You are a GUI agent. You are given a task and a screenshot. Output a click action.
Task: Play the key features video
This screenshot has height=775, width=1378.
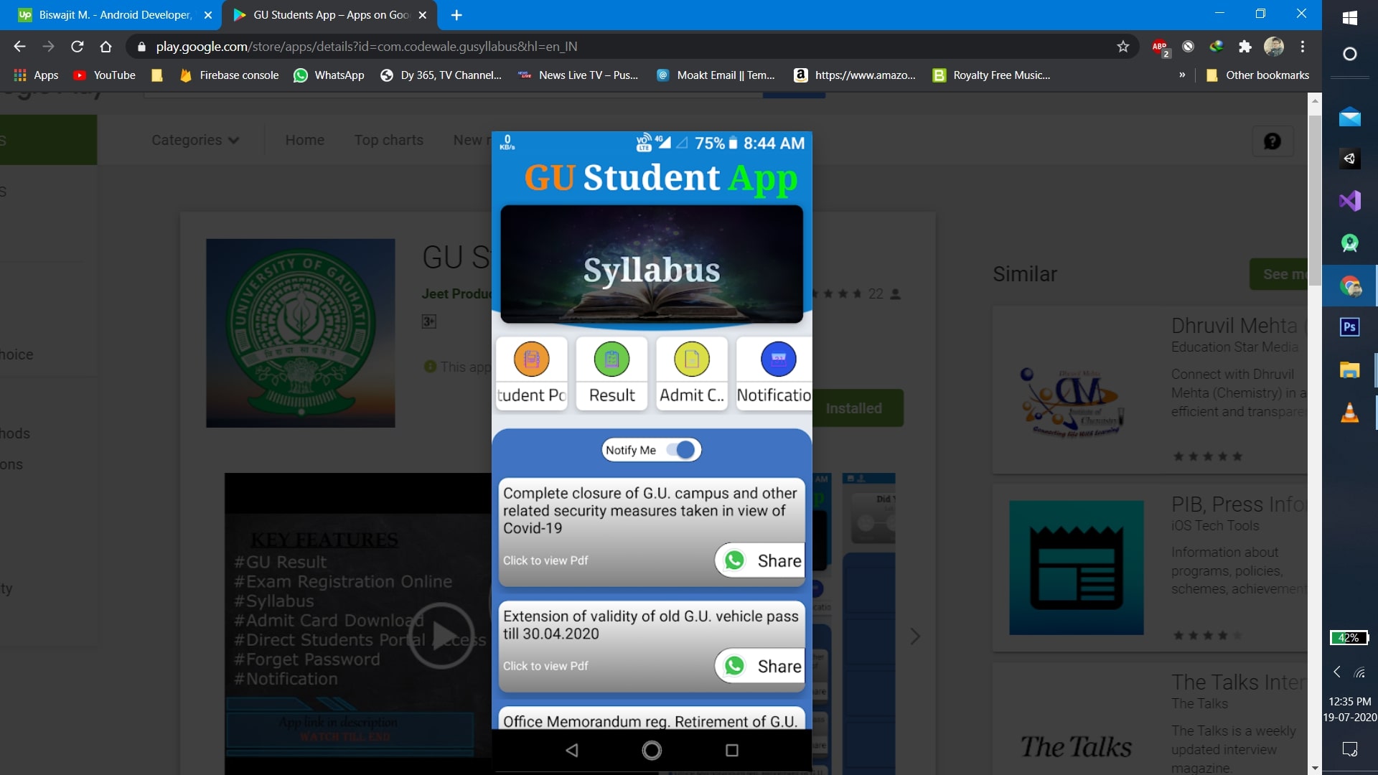point(441,636)
